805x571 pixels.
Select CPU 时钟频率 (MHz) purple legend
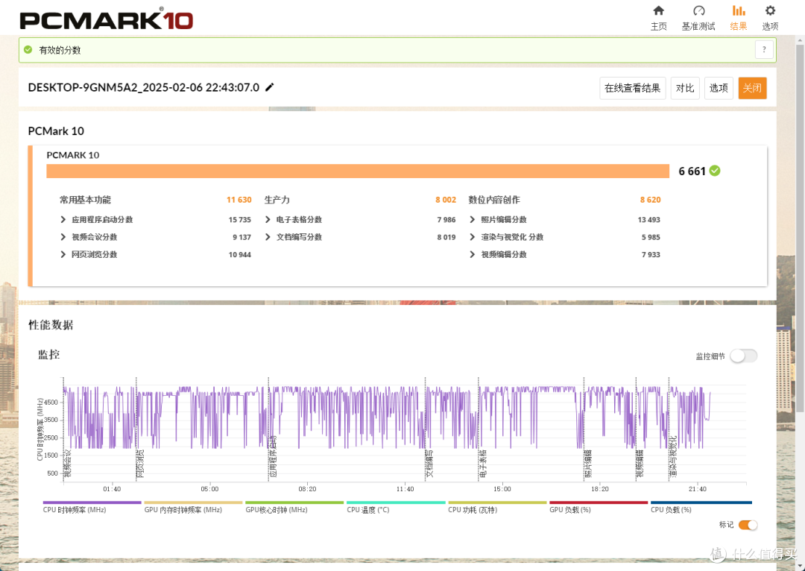92,507
